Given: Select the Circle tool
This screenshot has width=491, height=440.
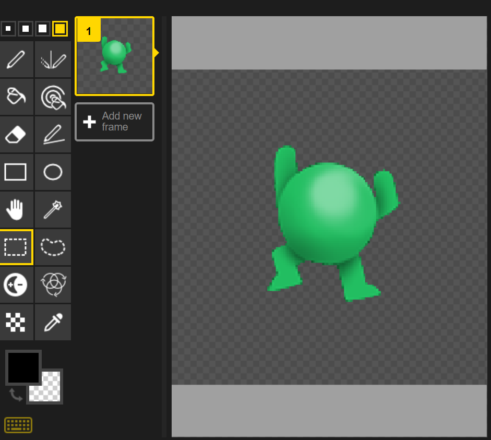Looking at the screenshot, I should pyautogui.click(x=53, y=172).
